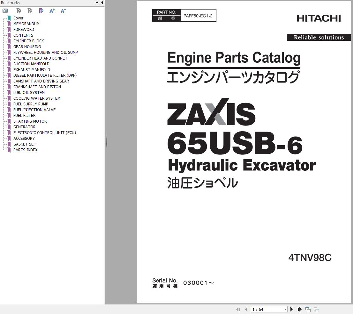
Task: Open the CONTENTS bookmark
Action: pyautogui.click(x=23, y=35)
